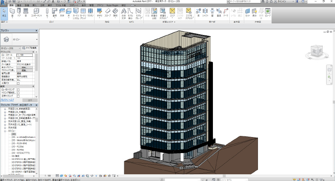Click the タイプを編集 button

point(29,48)
